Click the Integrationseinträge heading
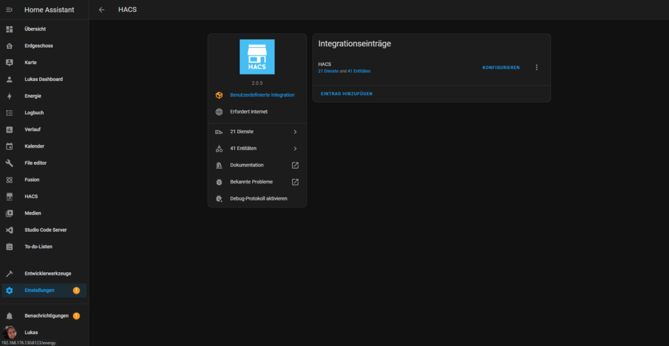Viewport: 669px width, 346px height. pos(355,44)
